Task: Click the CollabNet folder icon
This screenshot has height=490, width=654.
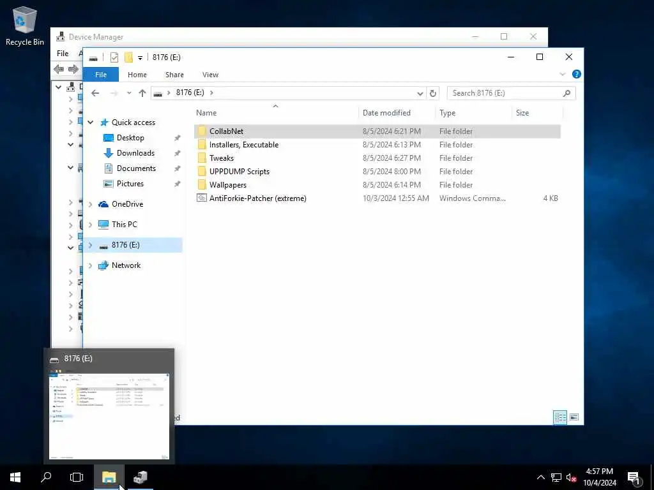Action: (202, 131)
